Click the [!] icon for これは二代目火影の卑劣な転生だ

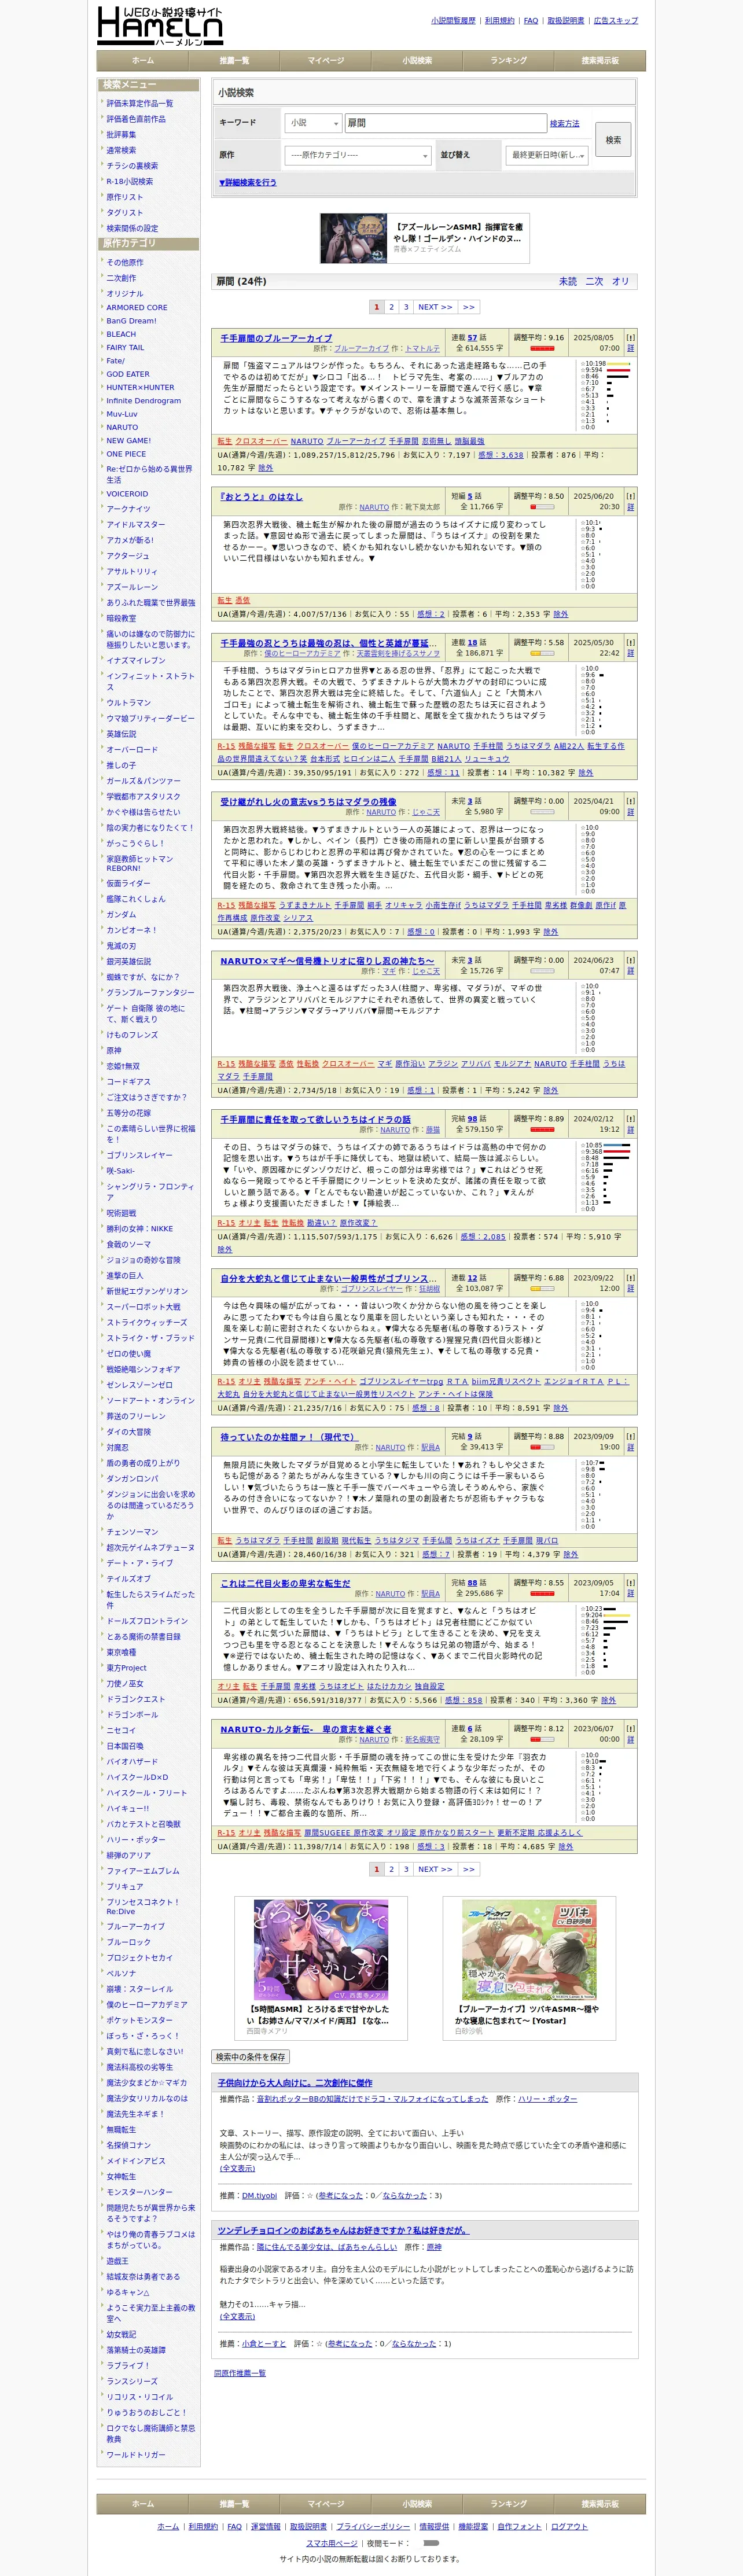(630, 1583)
